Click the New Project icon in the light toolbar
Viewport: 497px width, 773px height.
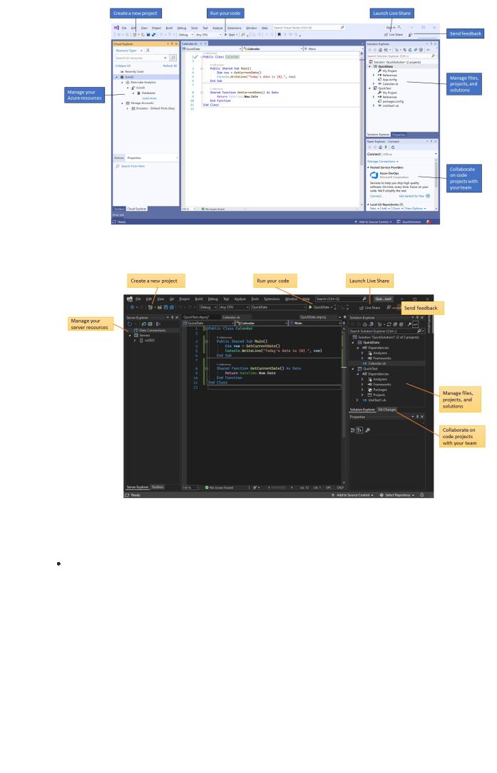135,34
